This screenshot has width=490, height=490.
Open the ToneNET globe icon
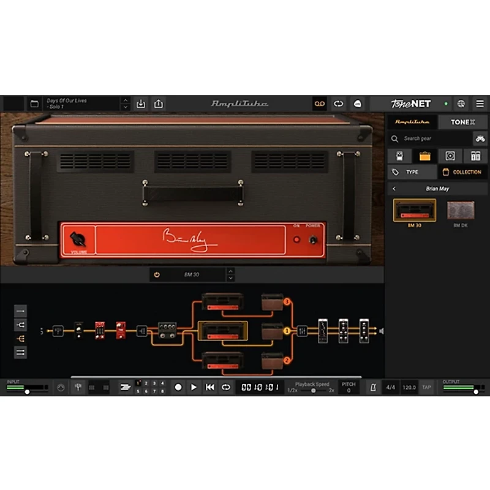pyautogui.click(x=461, y=104)
